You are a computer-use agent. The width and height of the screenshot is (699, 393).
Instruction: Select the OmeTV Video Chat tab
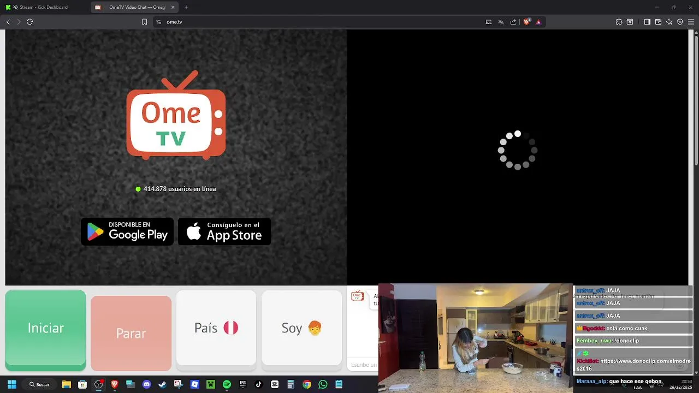pyautogui.click(x=134, y=7)
